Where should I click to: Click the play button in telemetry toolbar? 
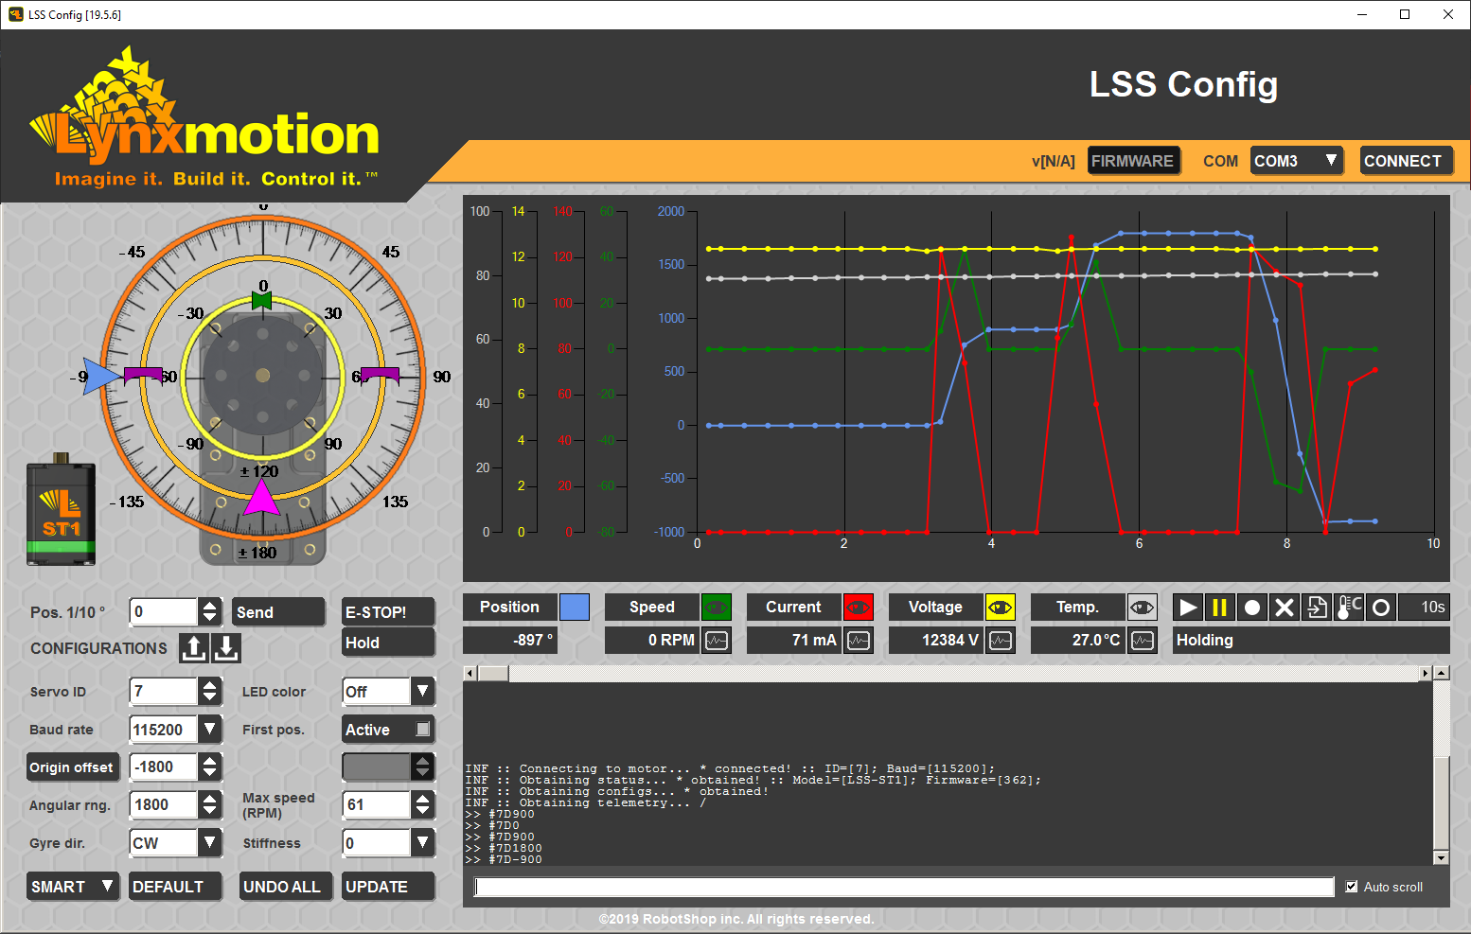pyautogui.click(x=1188, y=608)
